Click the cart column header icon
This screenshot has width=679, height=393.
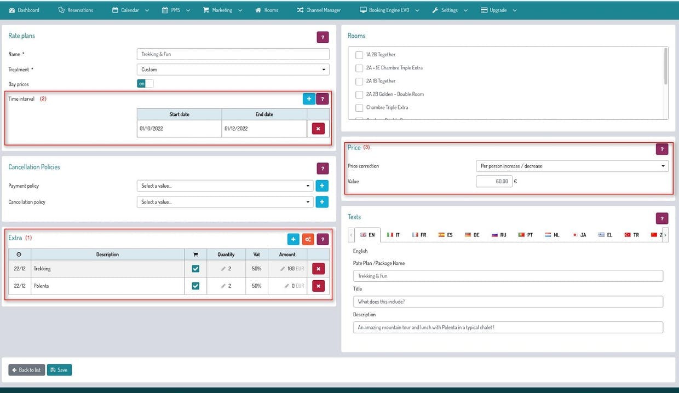pyautogui.click(x=195, y=255)
